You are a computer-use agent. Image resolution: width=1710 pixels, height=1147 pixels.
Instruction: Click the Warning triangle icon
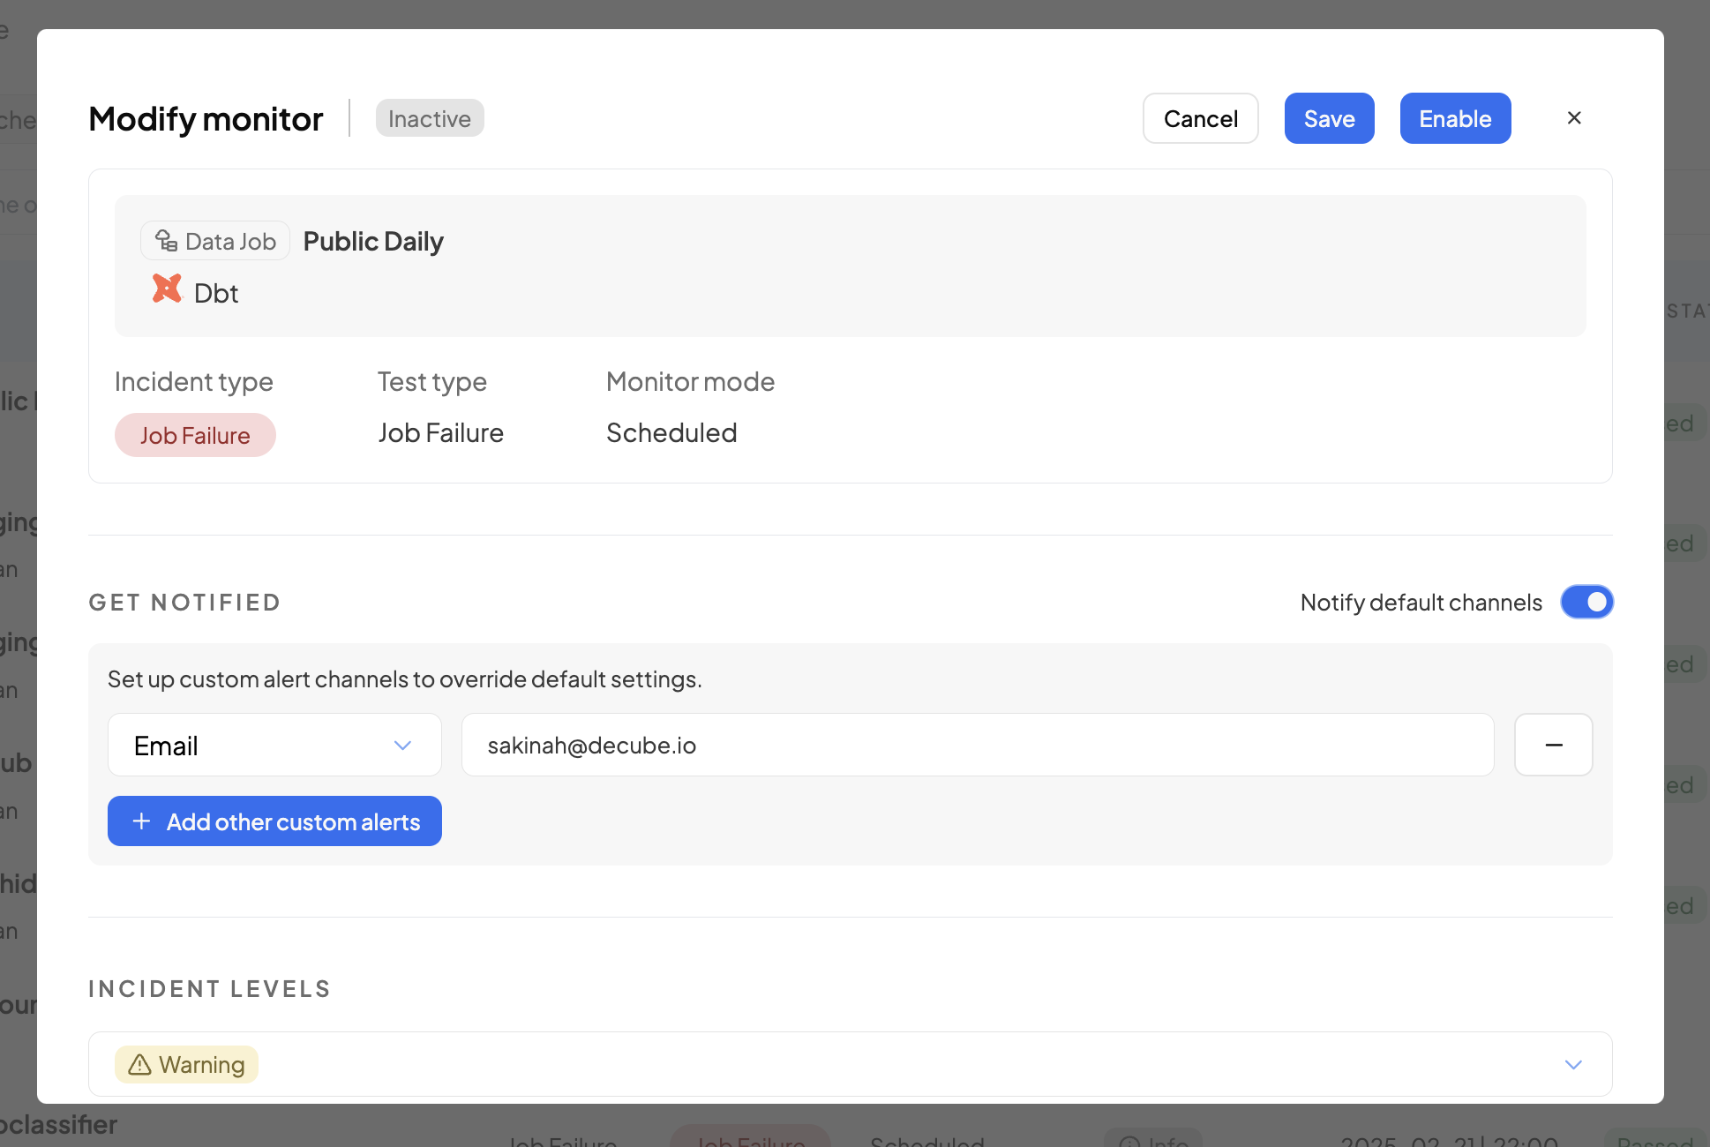coord(139,1065)
